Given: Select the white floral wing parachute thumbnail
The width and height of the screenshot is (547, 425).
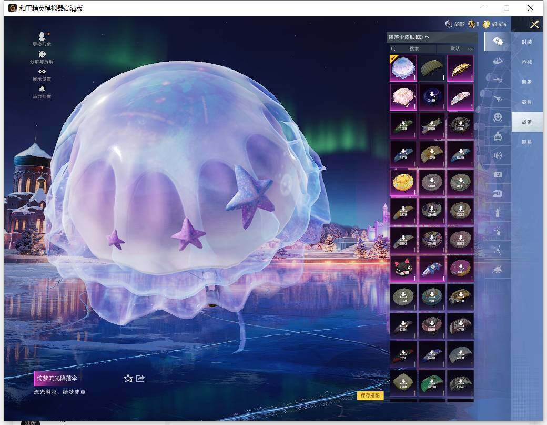Looking at the screenshot, I should [x=461, y=97].
